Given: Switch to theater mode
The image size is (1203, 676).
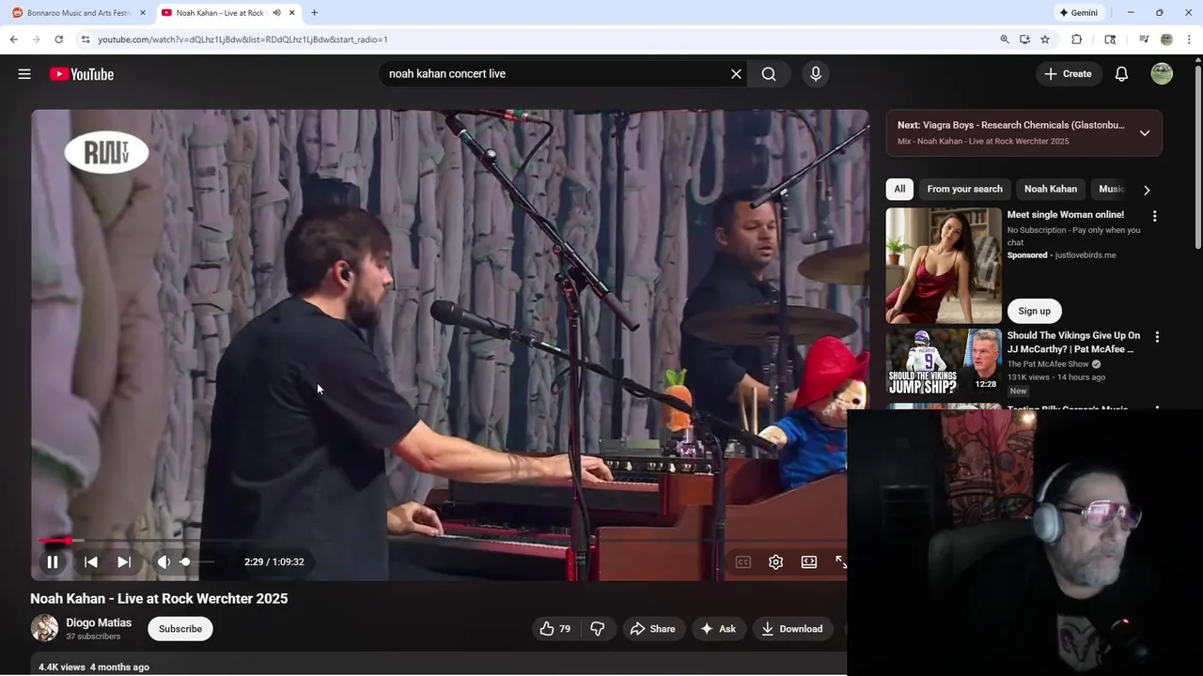Looking at the screenshot, I should pyautogui.click(x=809, y=561).
